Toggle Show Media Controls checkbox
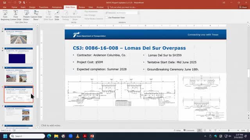The width and height of the screenshot is (250, 140). point(94,19)
